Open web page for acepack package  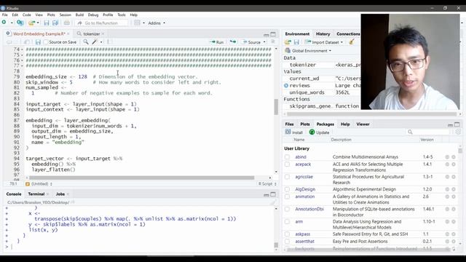pyautogui.click(x=447, y=164)
